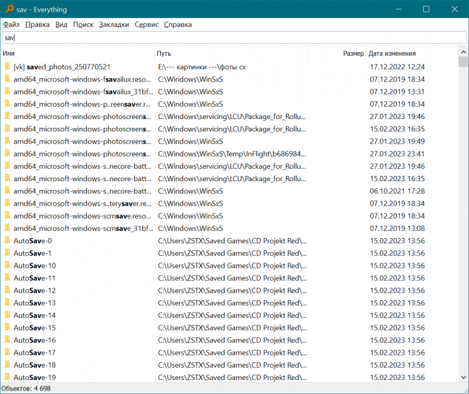469x394 pixels.
Task: Sort by the Имя column header
Action: [78, 53]
